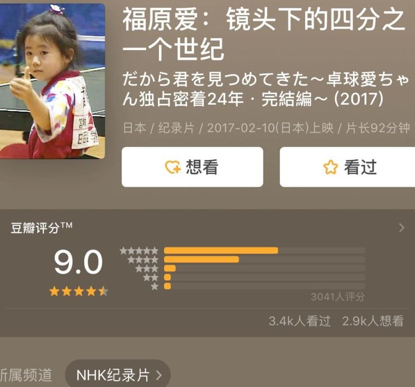Tap the one-star rating row icon
Image resolution: width=415 pixels, height=387 pixels.
[x=155, y=286]
